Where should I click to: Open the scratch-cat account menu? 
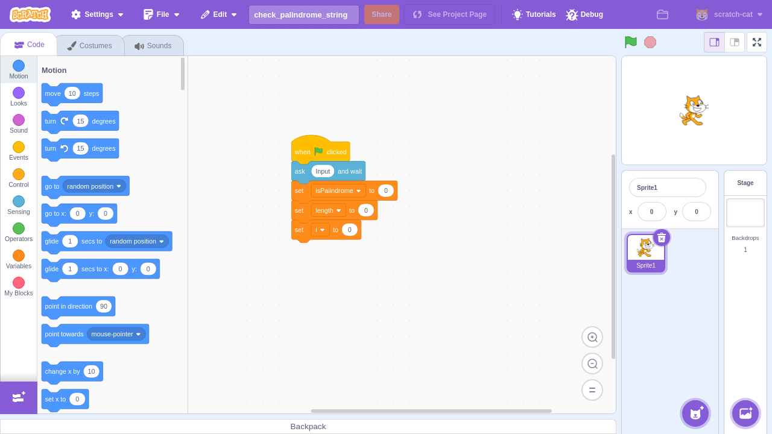point(729,14)
